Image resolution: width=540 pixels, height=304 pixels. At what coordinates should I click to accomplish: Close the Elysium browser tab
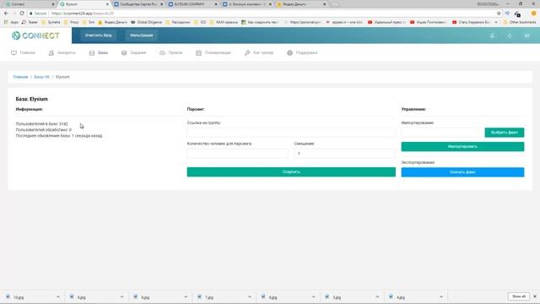(x=107, y=4)
